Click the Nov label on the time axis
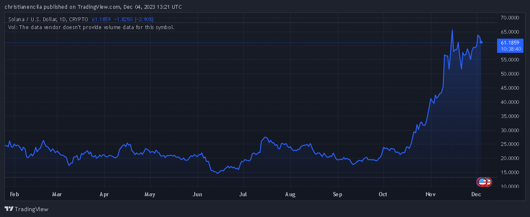530x217 pixels. [x=431, y=194]
